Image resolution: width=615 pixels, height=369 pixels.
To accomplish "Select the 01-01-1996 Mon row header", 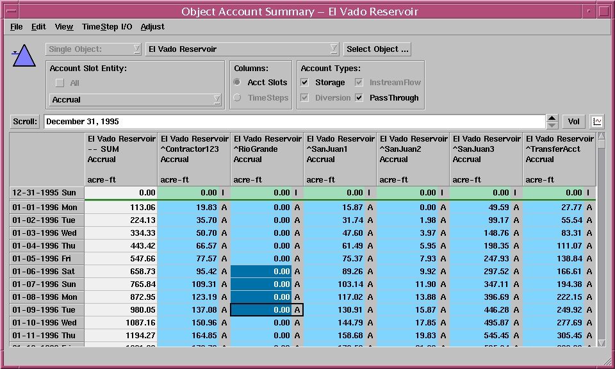I will 47,207.
